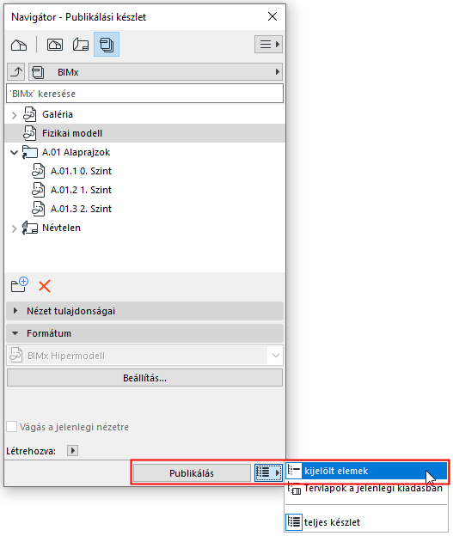Select the Galéria item
453x536 pixels.
click(x=58, y=114)
